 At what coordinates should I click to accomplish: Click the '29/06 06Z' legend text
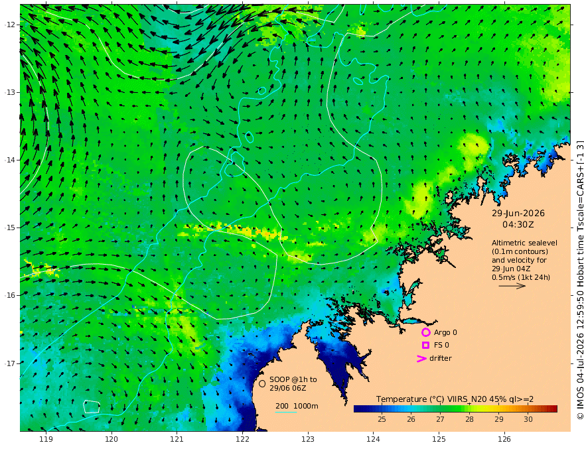tap(288, 388)
